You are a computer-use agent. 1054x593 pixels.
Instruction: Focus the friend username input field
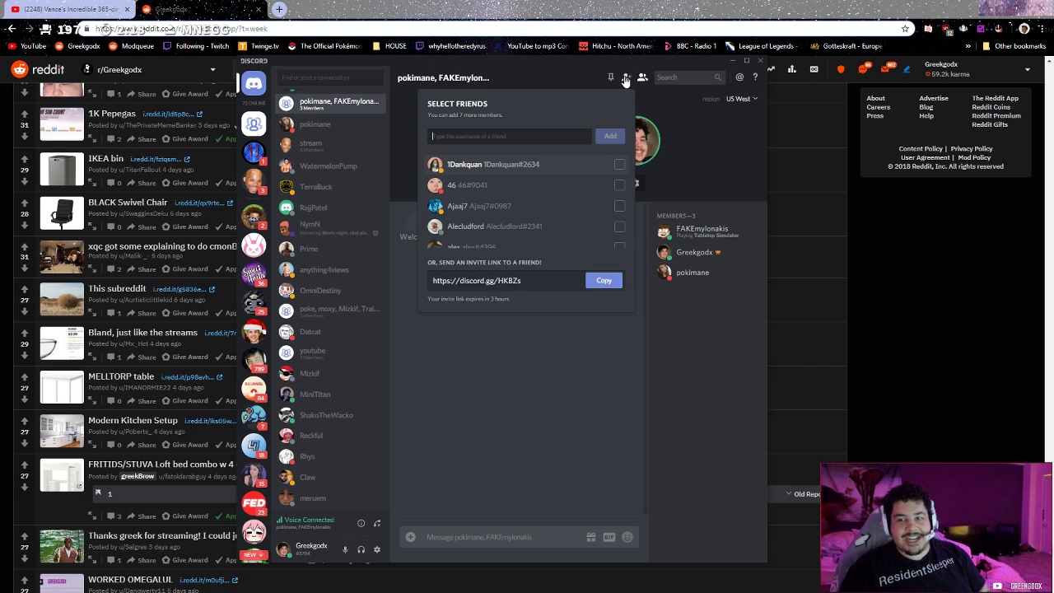click(x=509, y=136)
